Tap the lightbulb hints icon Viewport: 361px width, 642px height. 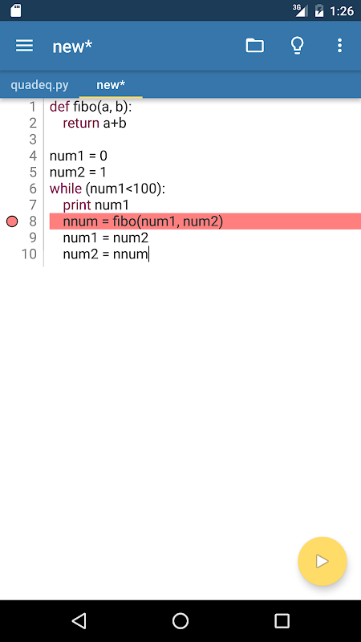tap(298, 46)
